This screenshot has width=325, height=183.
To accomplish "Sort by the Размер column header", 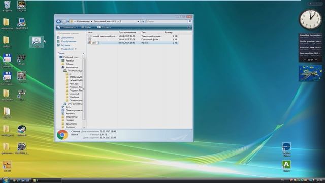I will coord(171,32).
